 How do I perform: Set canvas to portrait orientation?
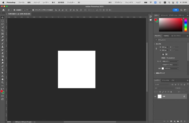[x=163, y=54]
